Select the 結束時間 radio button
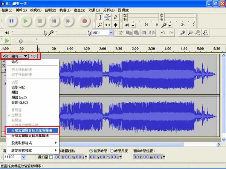Screen dimensions: 226x169 (91, 151)
